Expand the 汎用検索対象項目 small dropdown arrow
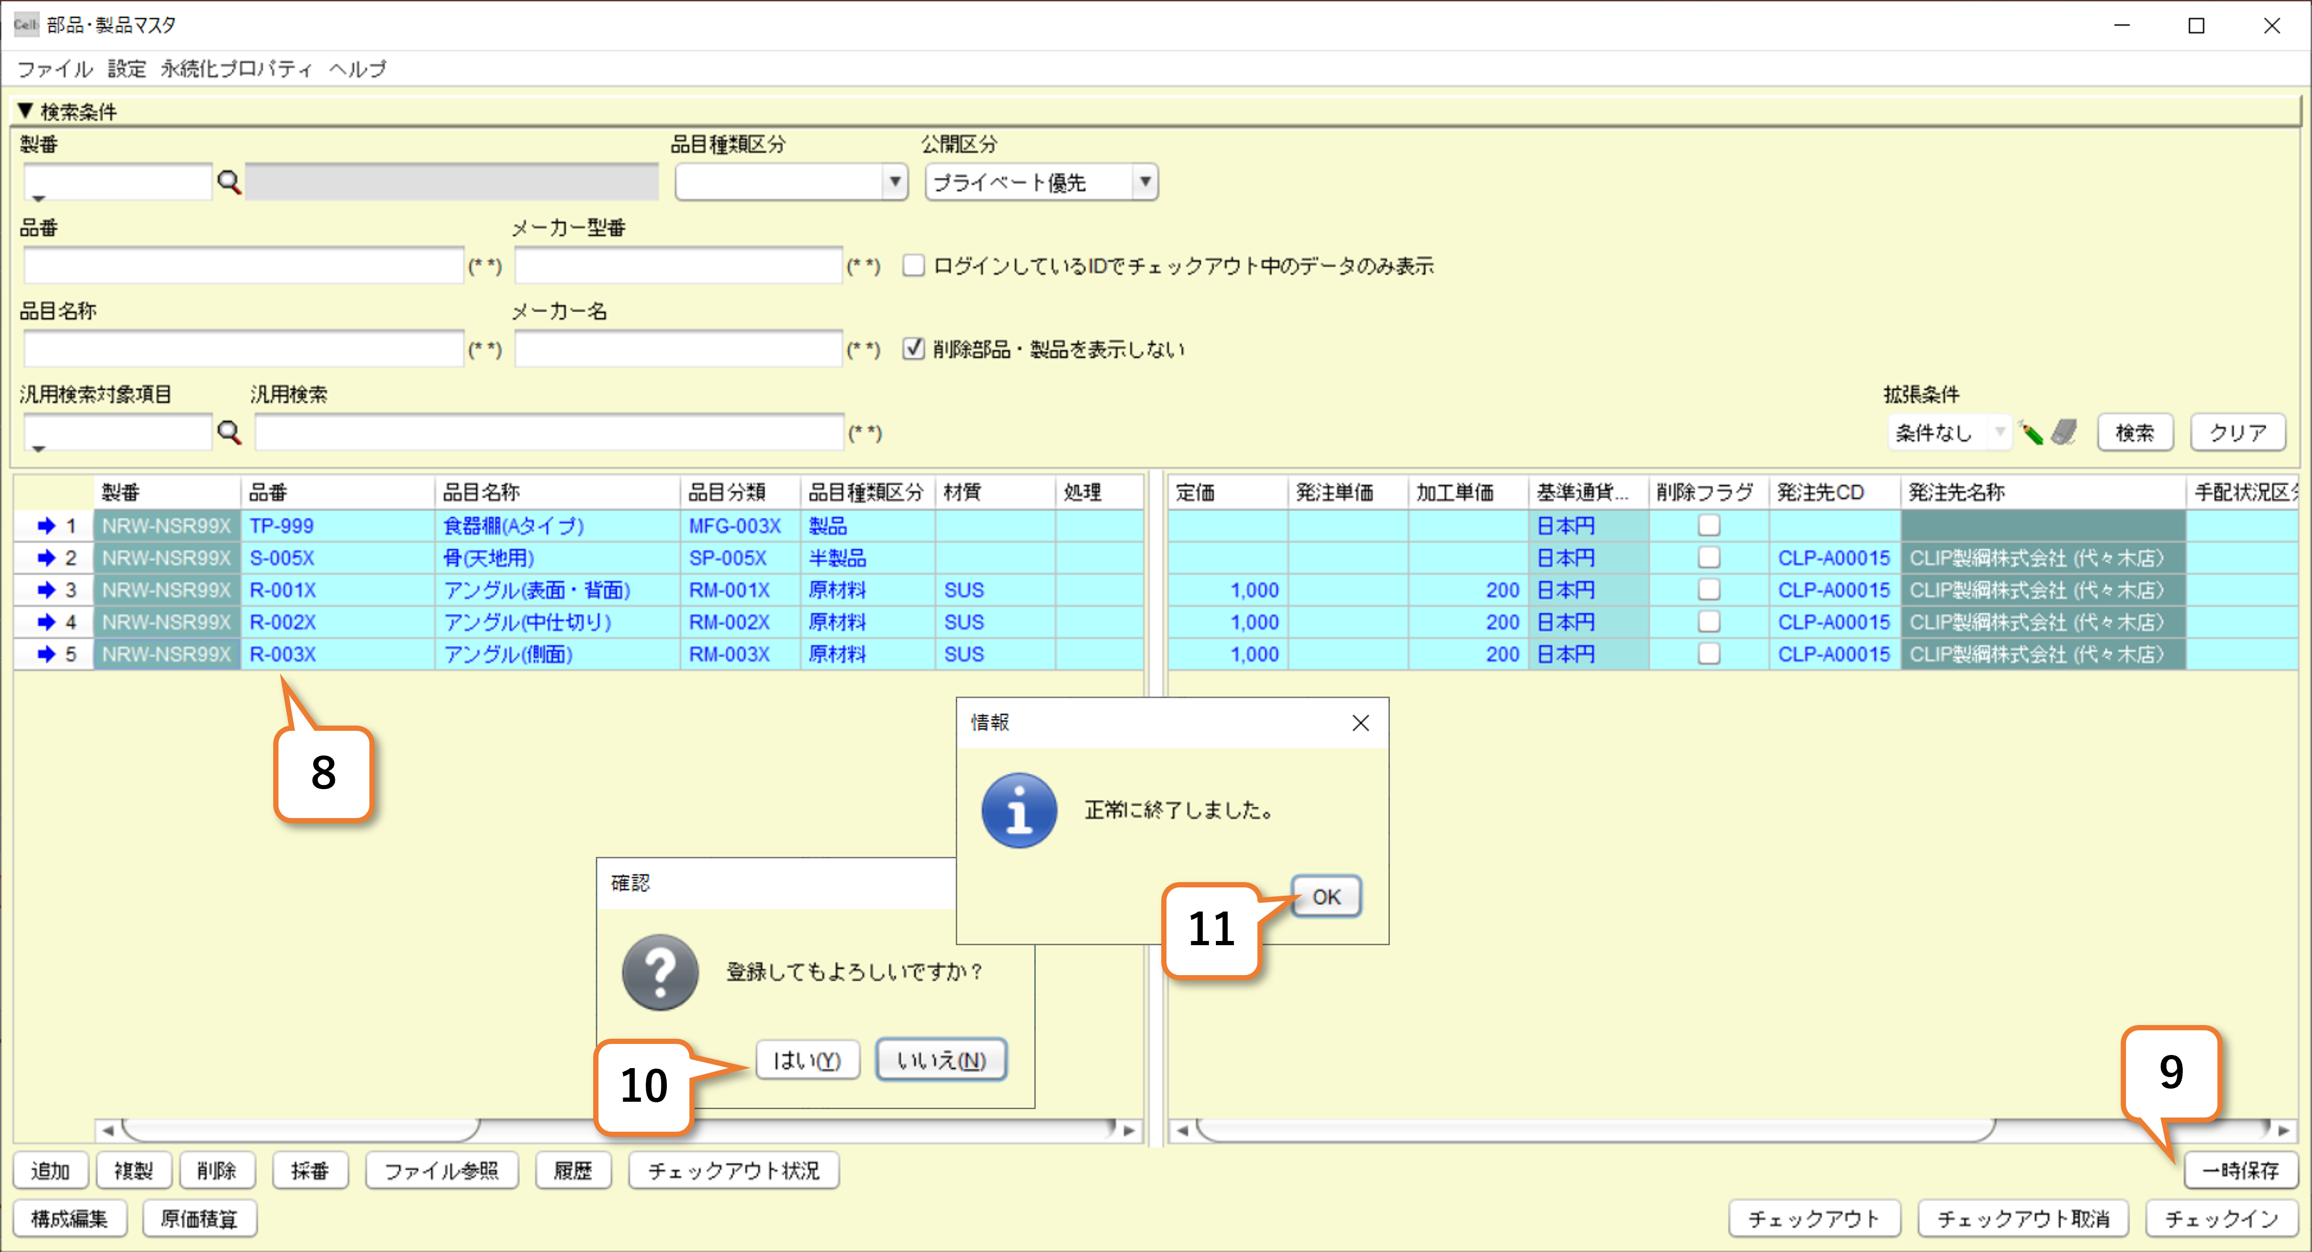Image resolution: width=2312 pixels, height=1252 pixels. 38,448
